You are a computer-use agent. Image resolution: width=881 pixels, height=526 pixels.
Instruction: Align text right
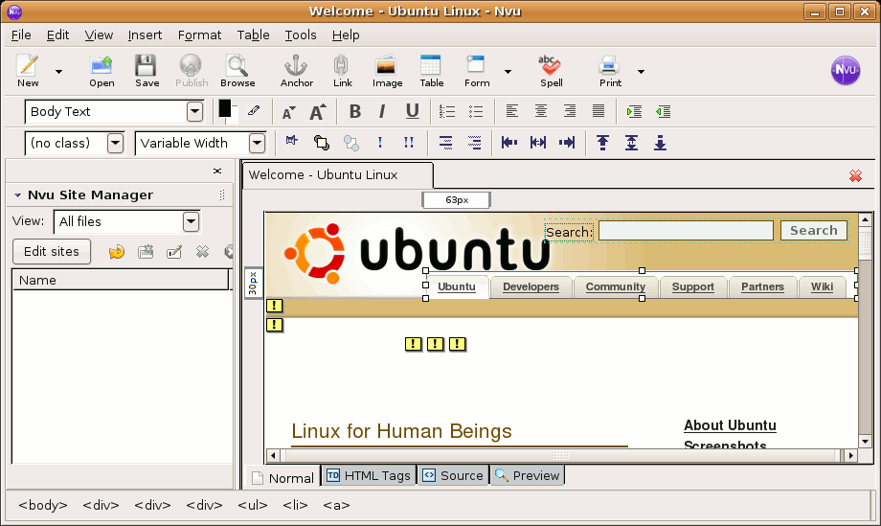click(x=570, y=111)
